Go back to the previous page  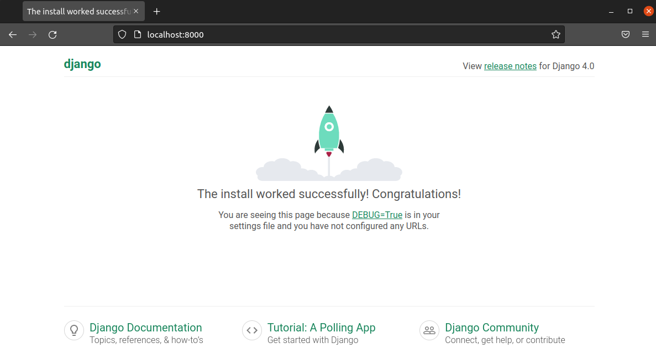click(x=13, y=35)
